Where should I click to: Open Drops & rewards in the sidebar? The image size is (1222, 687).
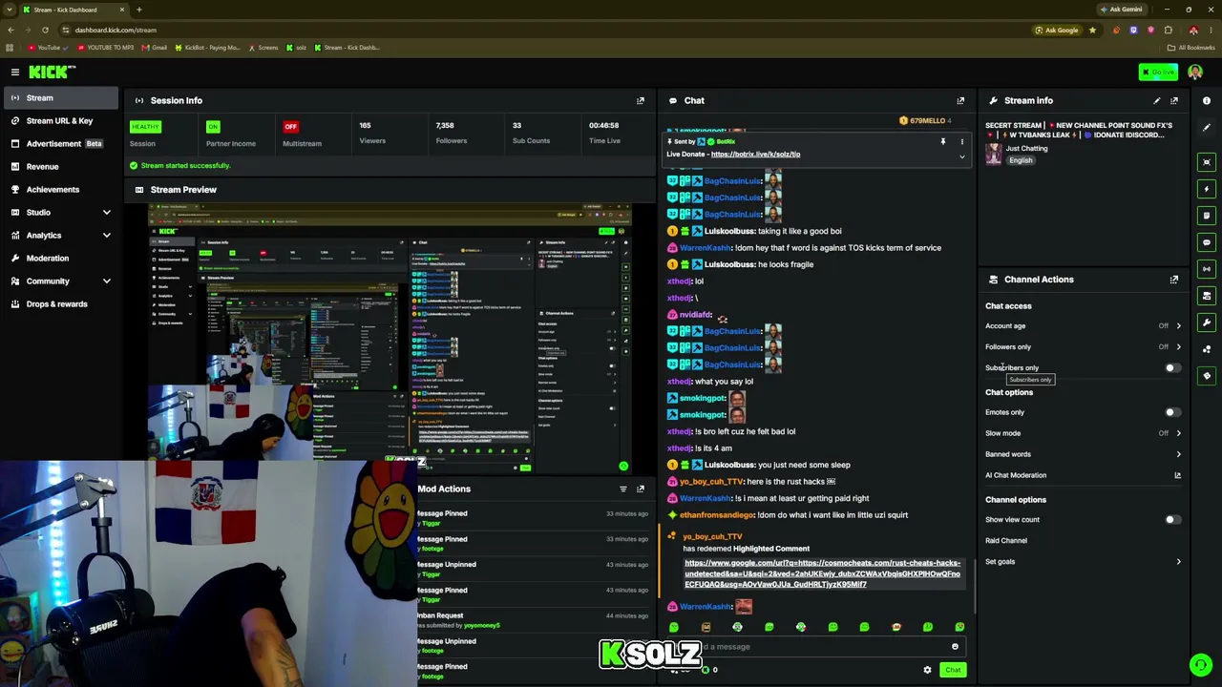tap(59, 304)
